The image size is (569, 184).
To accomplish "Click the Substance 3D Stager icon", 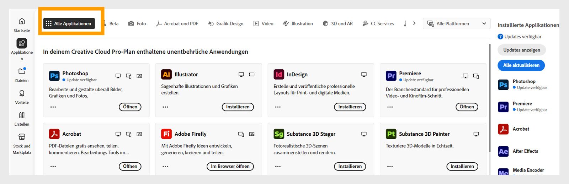I will (x=279, y=134).
